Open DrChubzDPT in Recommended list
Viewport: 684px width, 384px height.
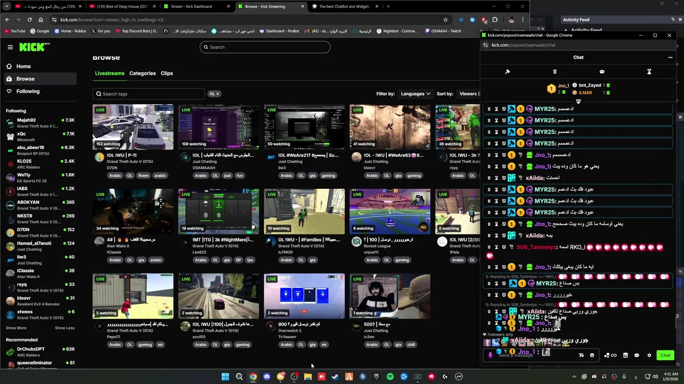(x=40, y=351)
